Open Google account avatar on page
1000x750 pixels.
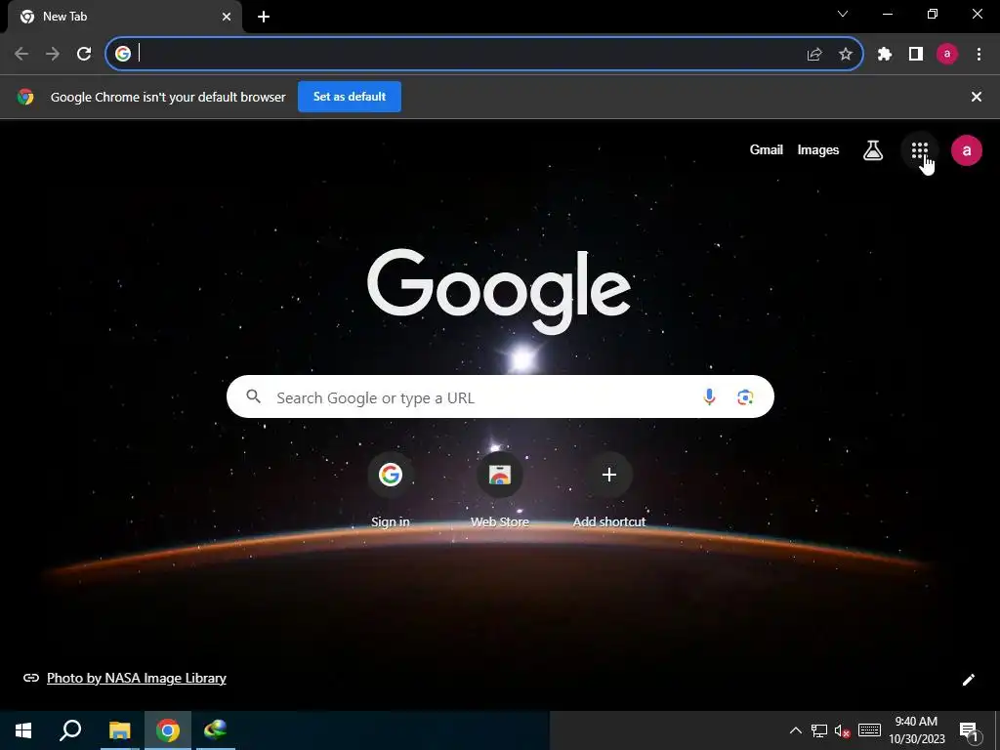point(966,150)
